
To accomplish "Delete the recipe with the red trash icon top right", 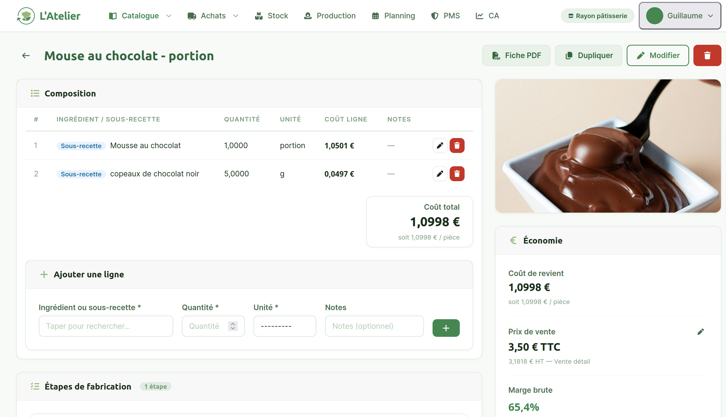I will 707,55.
